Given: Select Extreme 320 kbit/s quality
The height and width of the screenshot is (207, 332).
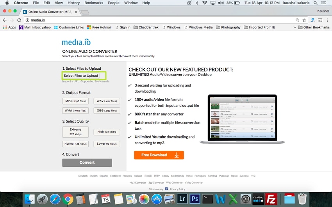Looking at the screenshot, I should click(75, 132).
